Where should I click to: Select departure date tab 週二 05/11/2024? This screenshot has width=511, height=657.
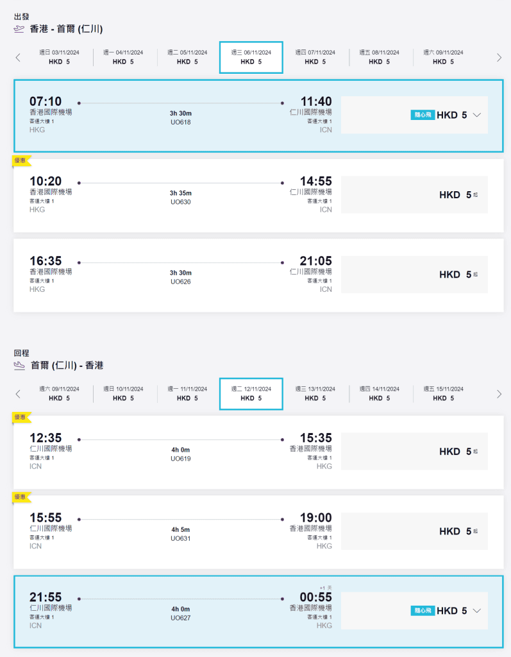[187, 57]
